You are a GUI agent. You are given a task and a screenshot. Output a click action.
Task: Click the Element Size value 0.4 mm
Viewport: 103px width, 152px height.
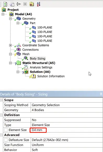tap(38, 130)
